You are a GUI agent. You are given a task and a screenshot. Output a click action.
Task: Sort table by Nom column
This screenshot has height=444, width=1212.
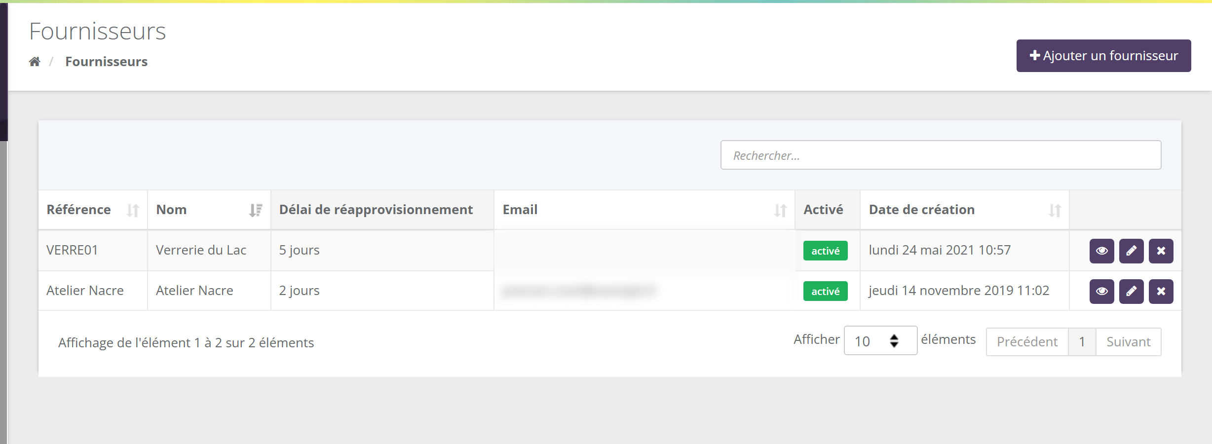tap(209, 210)
